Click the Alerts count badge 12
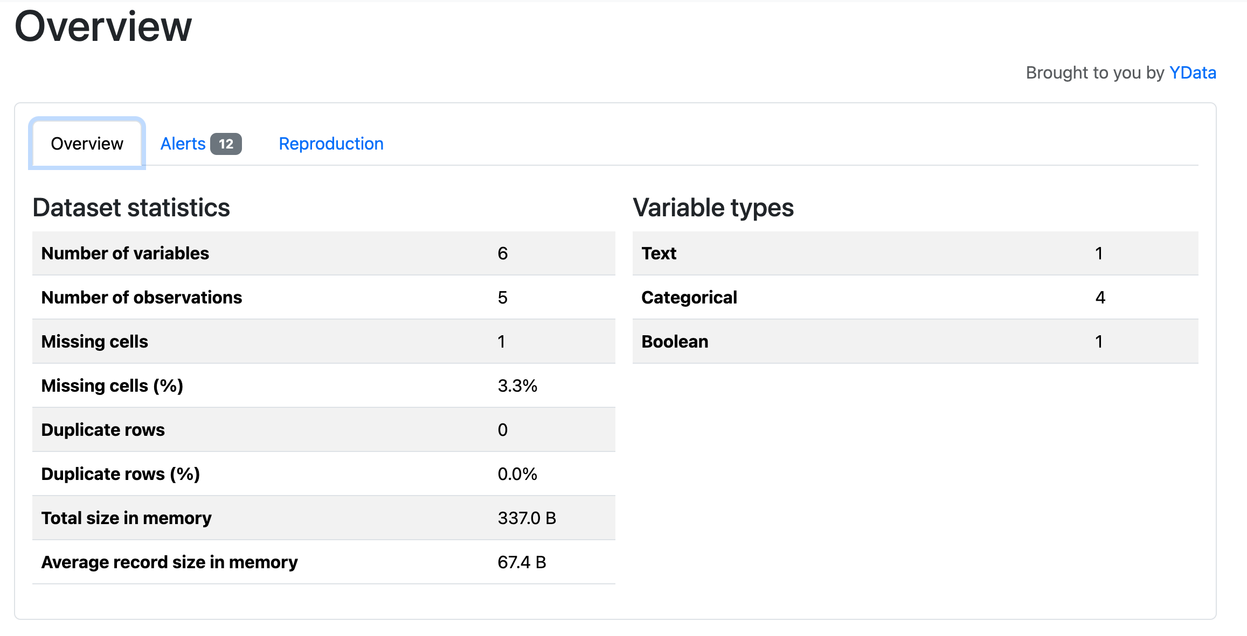Screen dimensions: 1247x636 226,144
